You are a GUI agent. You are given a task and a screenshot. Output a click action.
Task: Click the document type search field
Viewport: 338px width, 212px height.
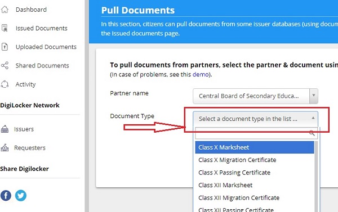pyautogui.click(x=256, y=133)
